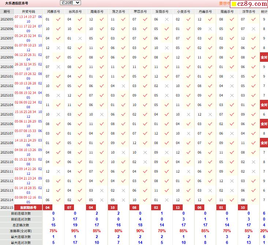Click the period number 2025115 cell
The width and height of the screenshot is (268, 245).
coord(7,207)
